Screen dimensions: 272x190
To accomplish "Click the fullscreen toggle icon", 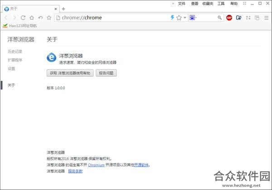I will coord(248,18).
